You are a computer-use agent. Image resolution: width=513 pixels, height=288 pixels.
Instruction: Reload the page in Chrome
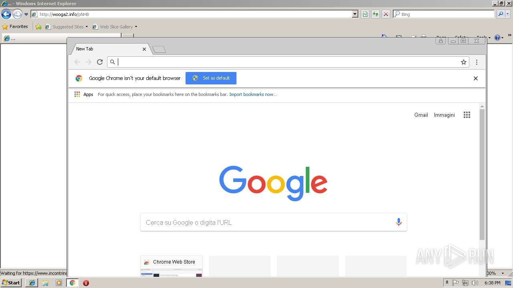click(100, 62)
